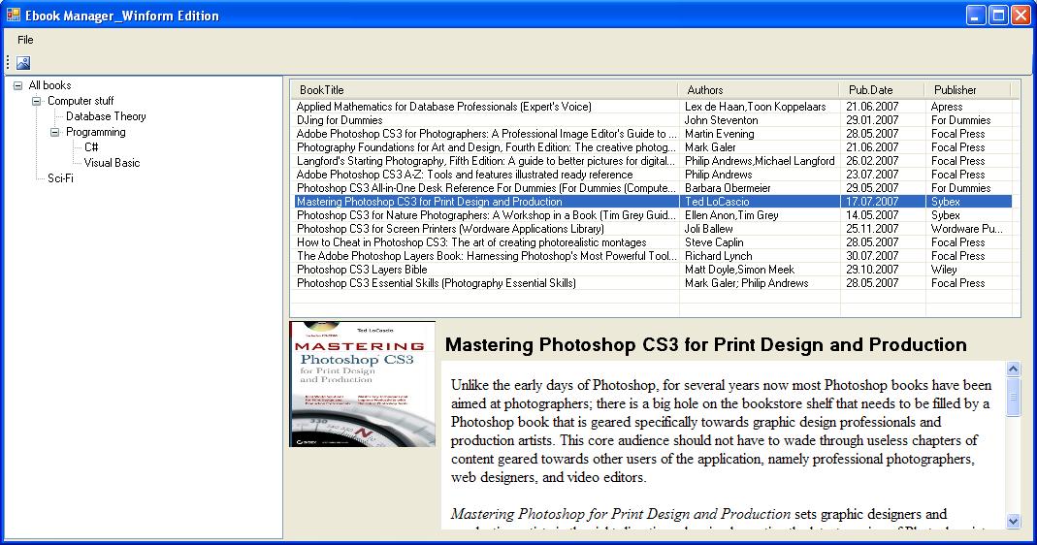Click the book title heading in details pane
This screenshot has width=1037, height=545.
[x=705, y=344]
